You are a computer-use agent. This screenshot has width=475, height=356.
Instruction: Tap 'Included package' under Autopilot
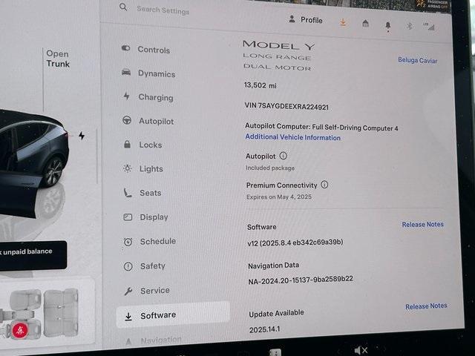point(270,168)
